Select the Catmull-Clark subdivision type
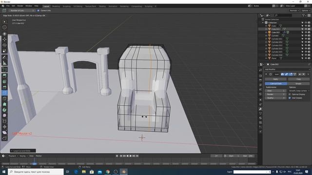Viewport: 312px width, 175px height. 276,84
